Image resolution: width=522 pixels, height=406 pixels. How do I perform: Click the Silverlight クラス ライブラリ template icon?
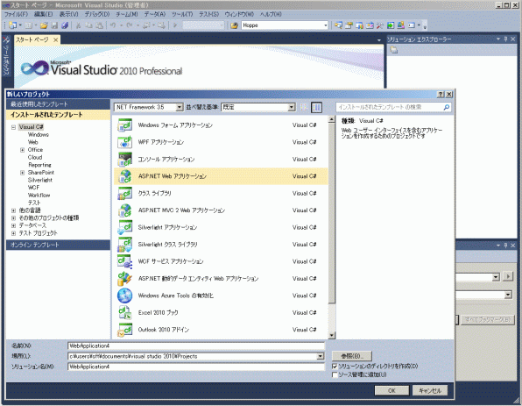coord(125,245)
